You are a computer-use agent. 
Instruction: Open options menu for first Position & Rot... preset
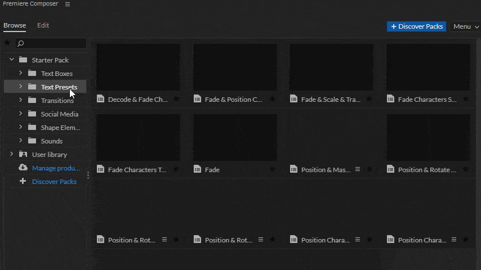(164, 240)
